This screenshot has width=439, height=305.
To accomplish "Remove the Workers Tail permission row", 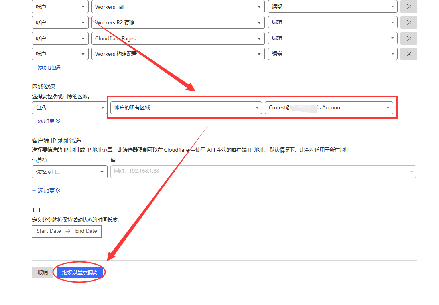I will click(x=409, y=7).
